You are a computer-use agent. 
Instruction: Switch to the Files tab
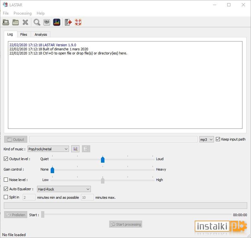(24, 34)
